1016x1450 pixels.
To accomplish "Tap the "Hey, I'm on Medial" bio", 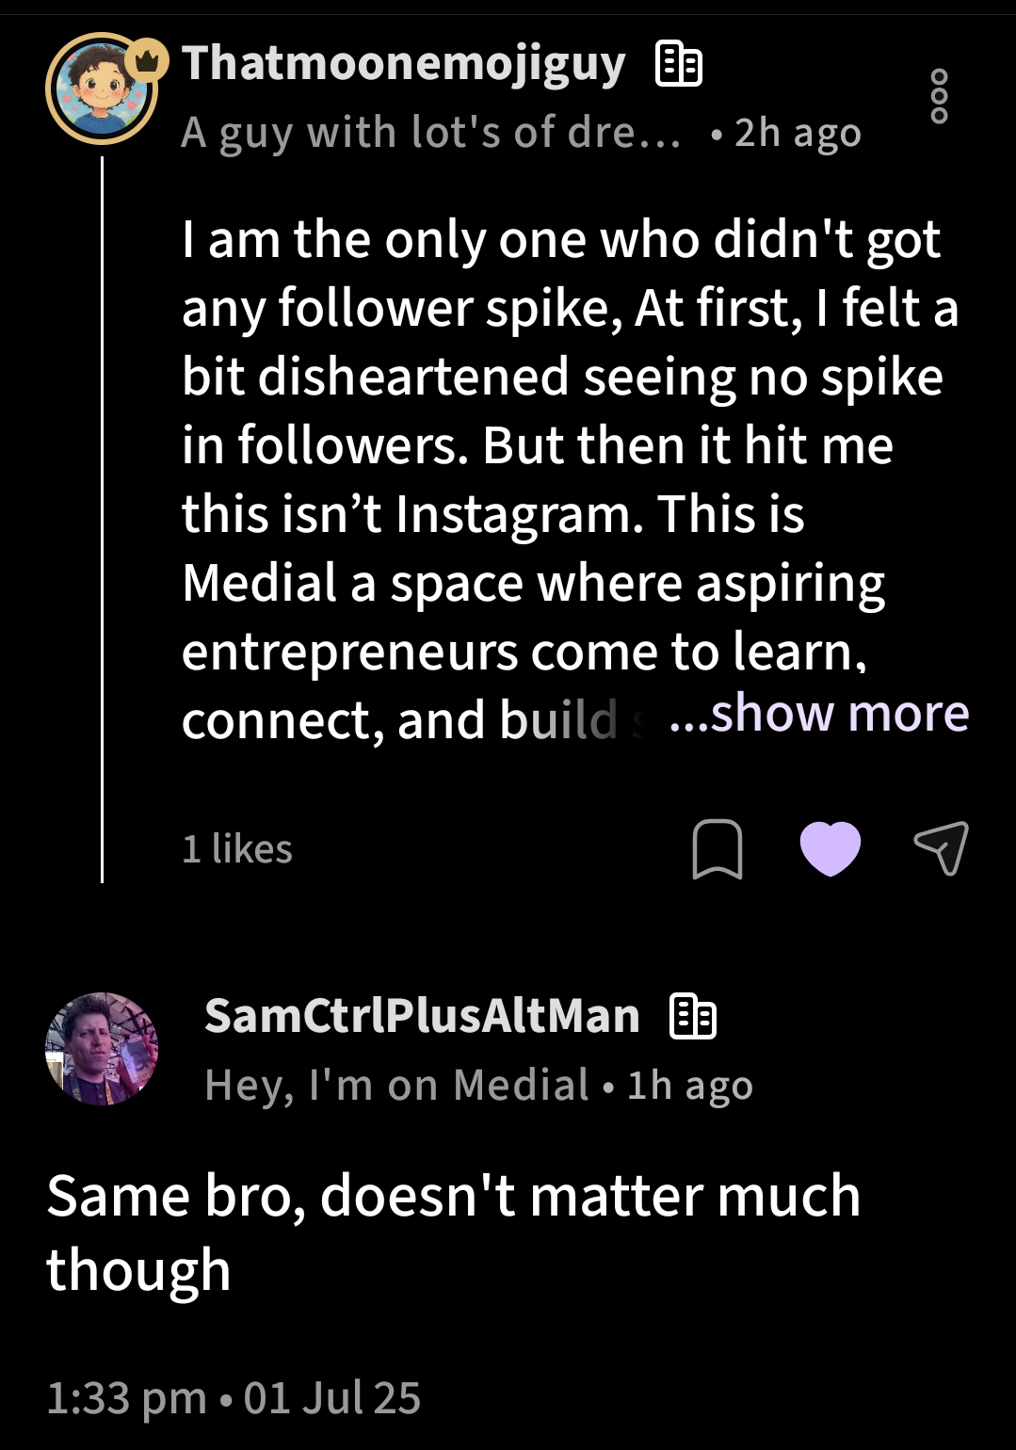I will [396, 1086].
